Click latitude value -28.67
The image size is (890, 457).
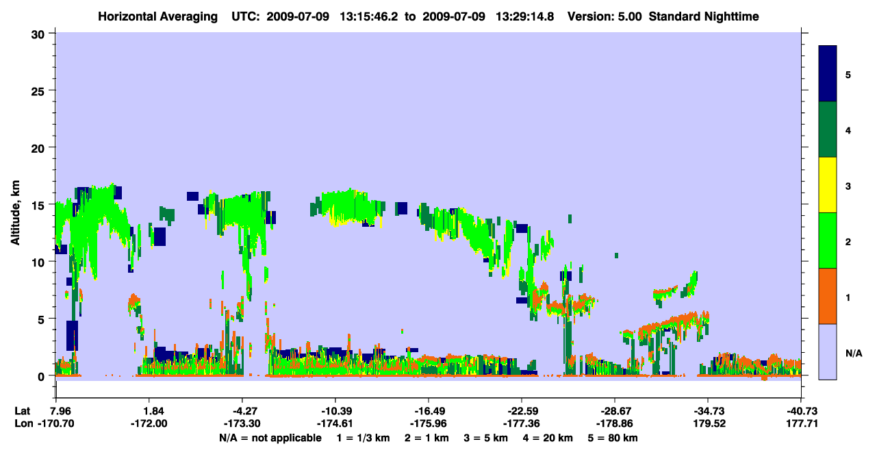[x=615, y=411]
